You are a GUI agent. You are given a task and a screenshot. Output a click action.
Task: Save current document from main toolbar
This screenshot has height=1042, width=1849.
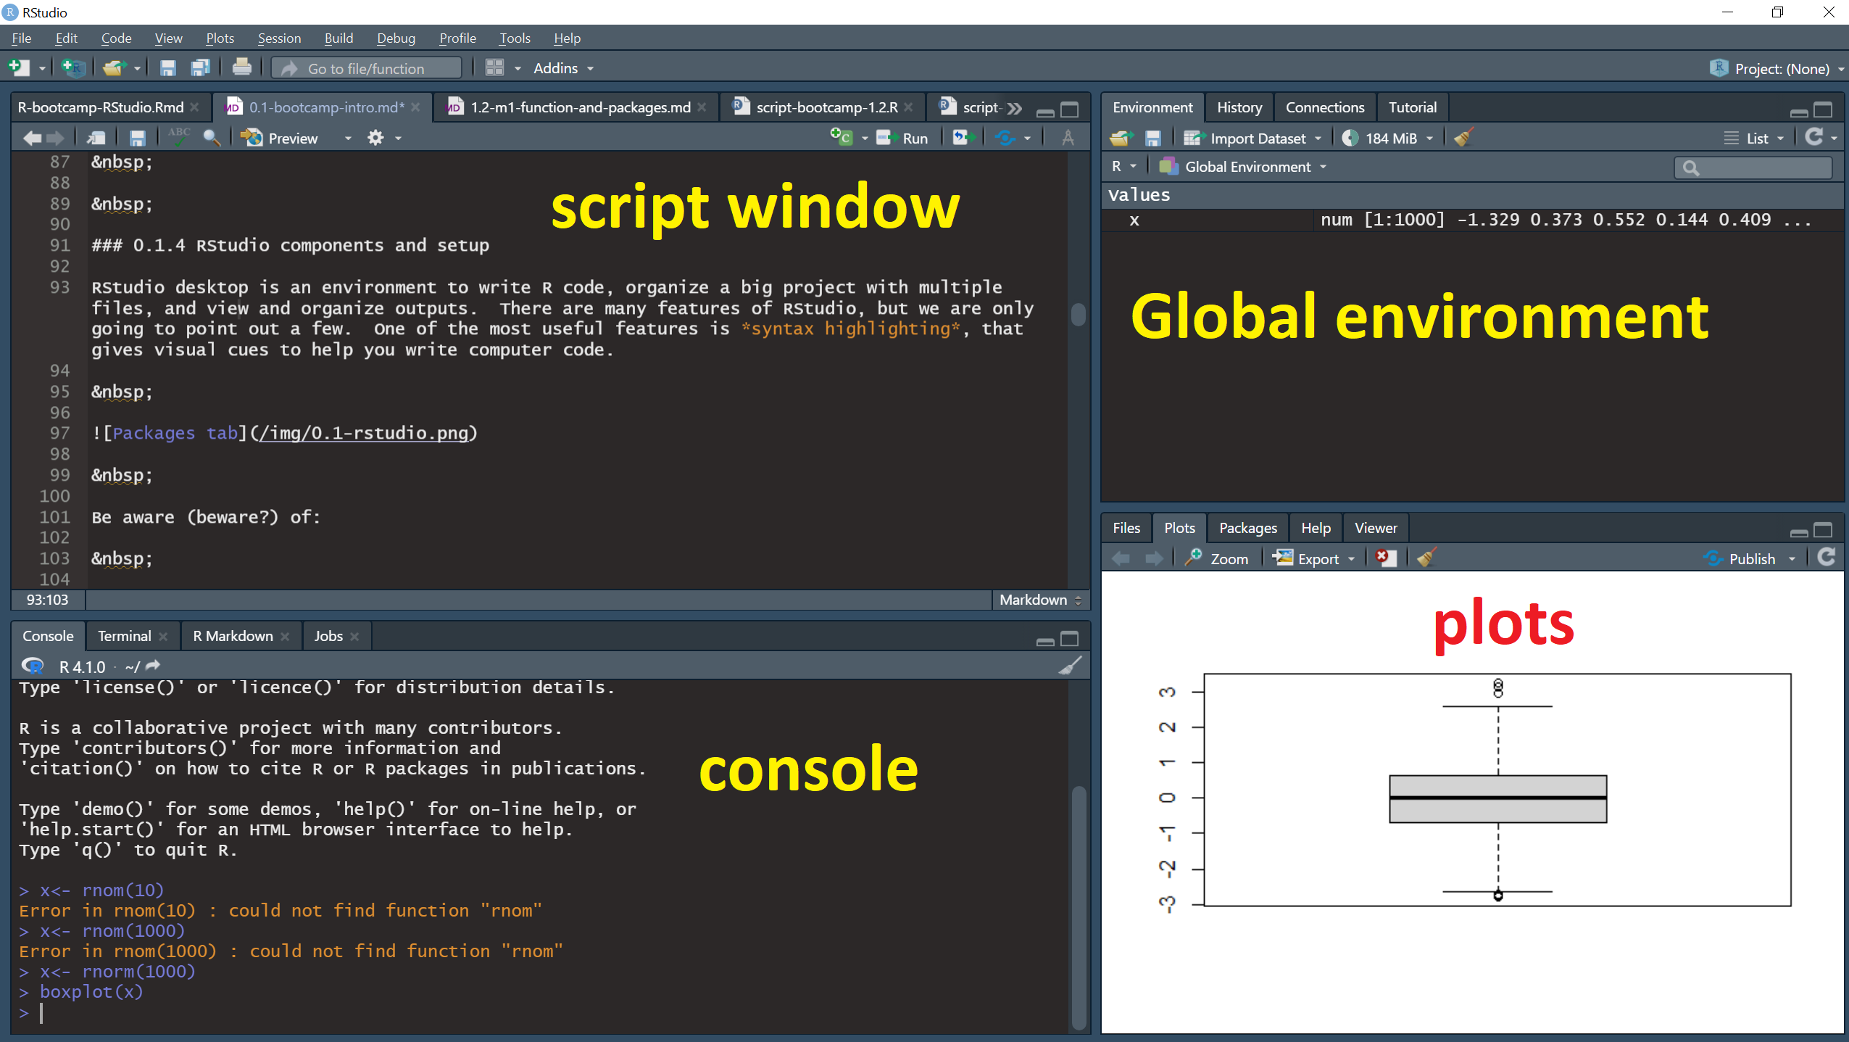click(167, 68)
